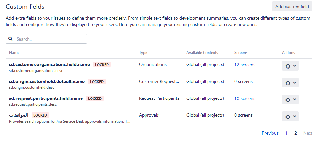The height and width of the screenshot is (144, 317).
Task: Click sd.origin.customfield.desc description text
Action: click(x=32, y=87)
